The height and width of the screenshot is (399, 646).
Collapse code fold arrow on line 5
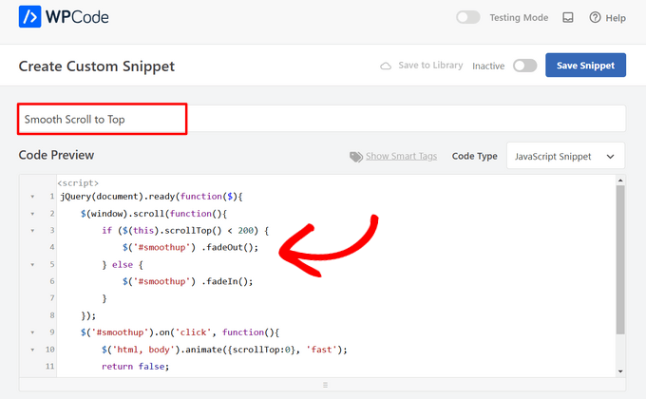32,265
